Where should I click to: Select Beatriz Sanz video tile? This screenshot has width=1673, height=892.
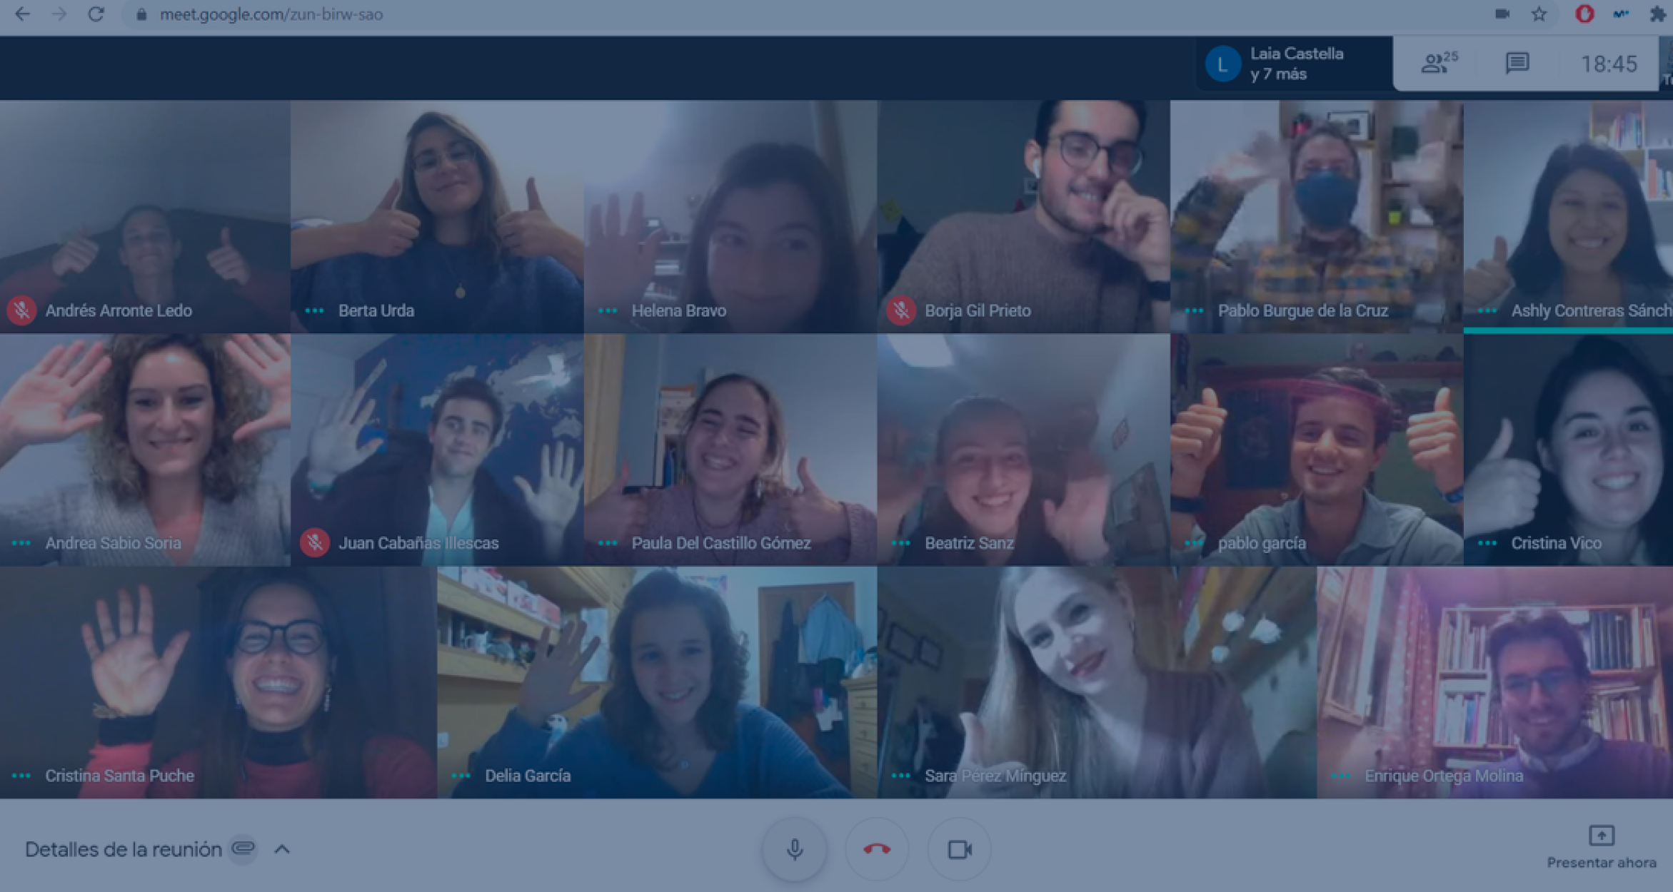pyautogui.click(x=1024, y=450)
